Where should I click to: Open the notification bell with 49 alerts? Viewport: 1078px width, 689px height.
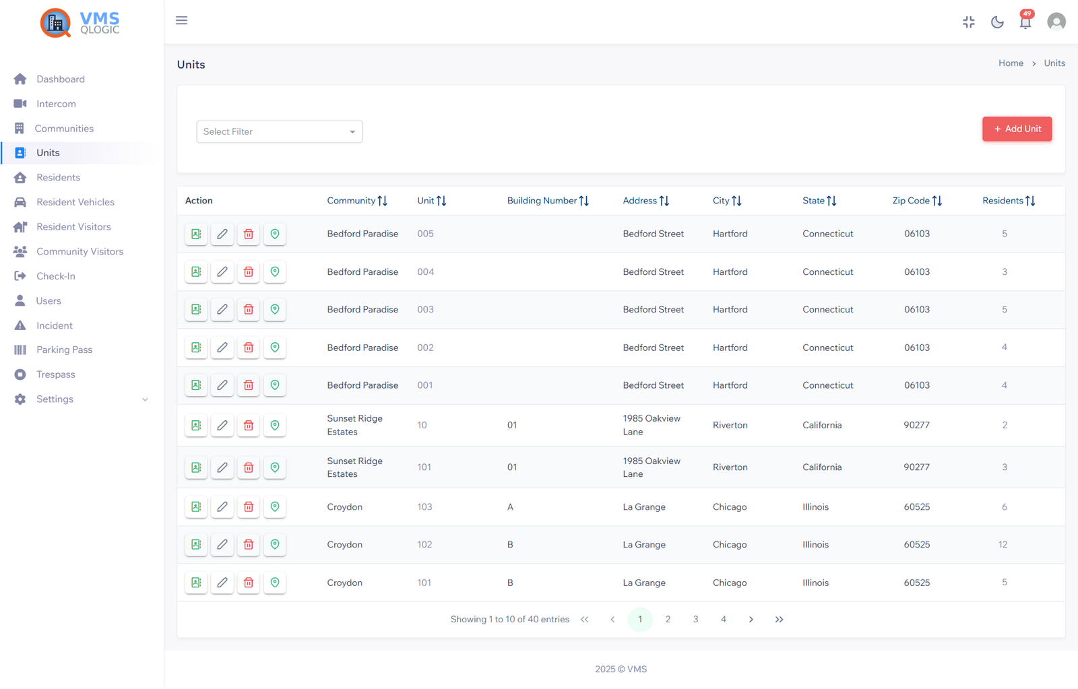coord(1025,22)
